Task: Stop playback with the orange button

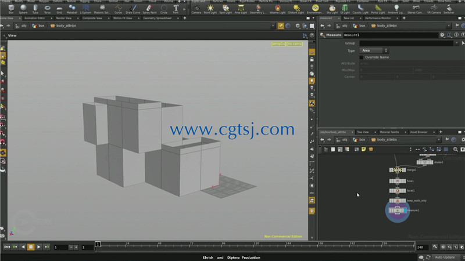Action: point(31,247)
